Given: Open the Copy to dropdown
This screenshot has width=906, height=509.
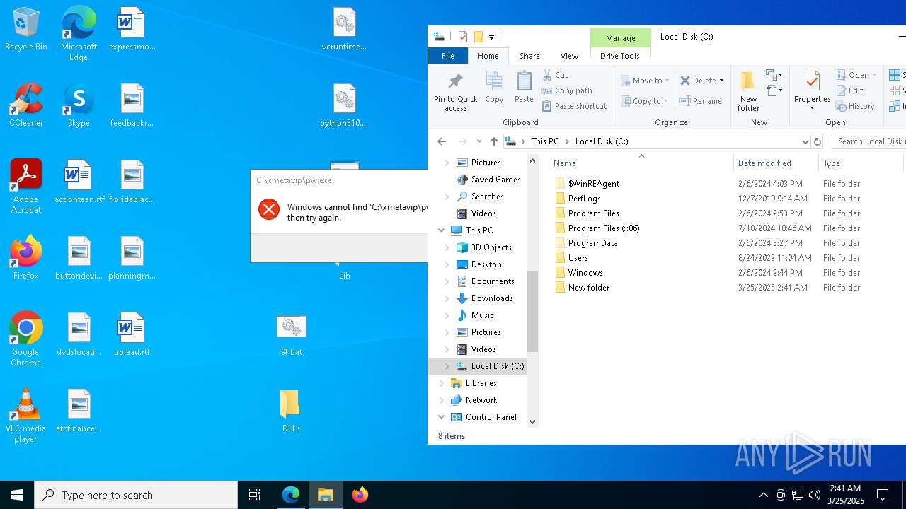Looking at the screenshot, I should coord(645,101).
